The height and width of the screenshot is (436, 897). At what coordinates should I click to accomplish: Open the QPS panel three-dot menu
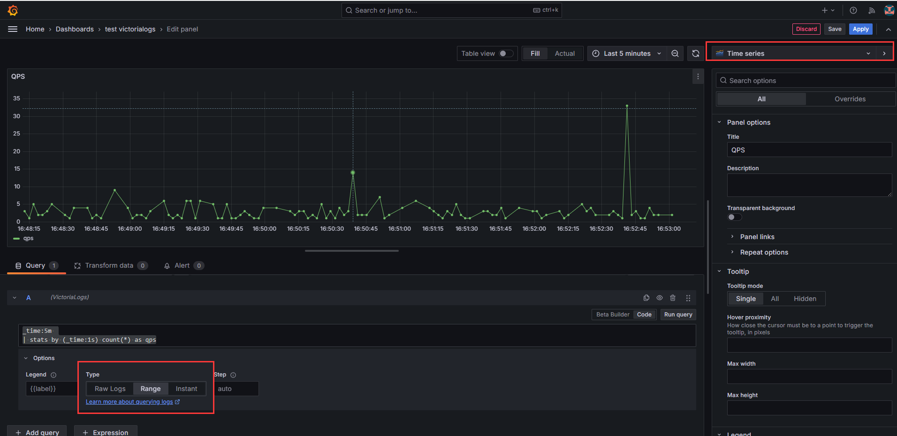coord(698,76)
